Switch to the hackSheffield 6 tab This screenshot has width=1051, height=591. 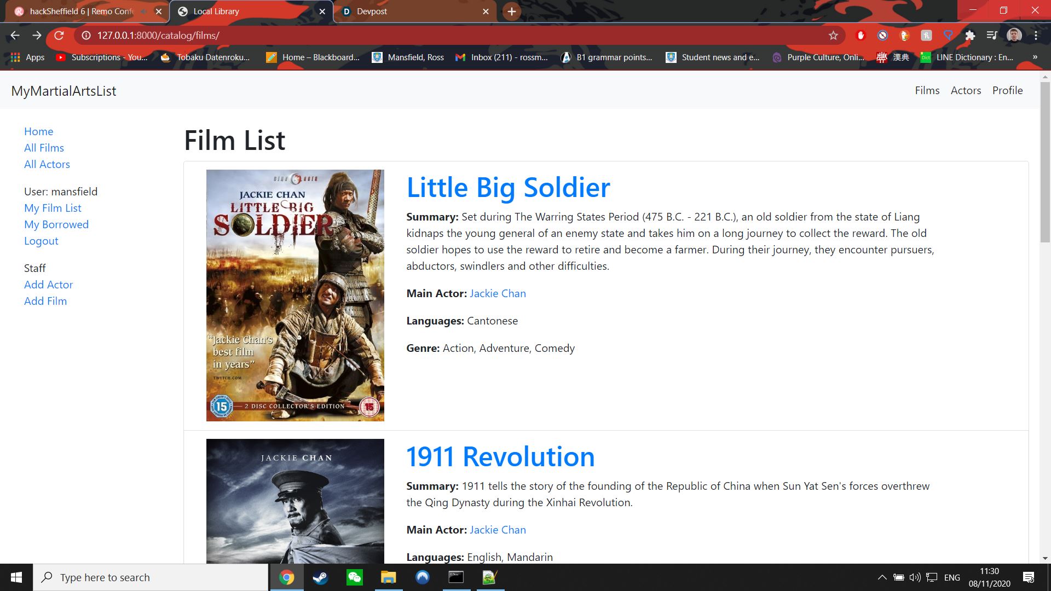[81, 11]
